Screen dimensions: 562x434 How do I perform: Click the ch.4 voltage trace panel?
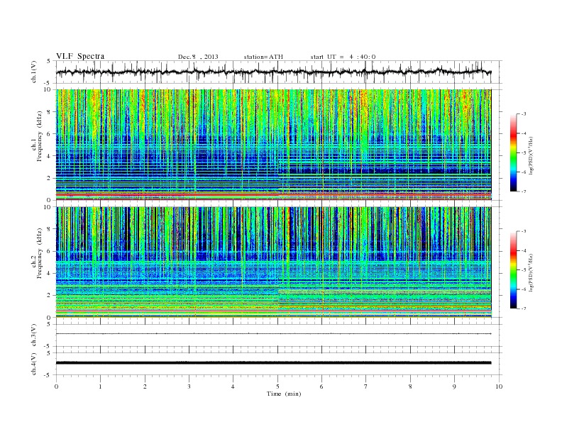point(279,364)
